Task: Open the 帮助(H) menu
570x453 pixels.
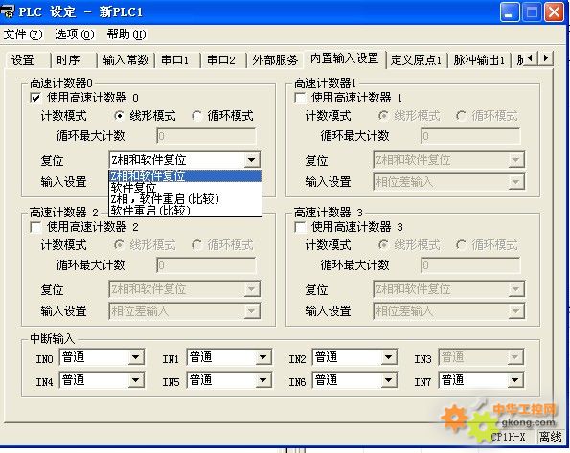Action: tap(126, 34)
